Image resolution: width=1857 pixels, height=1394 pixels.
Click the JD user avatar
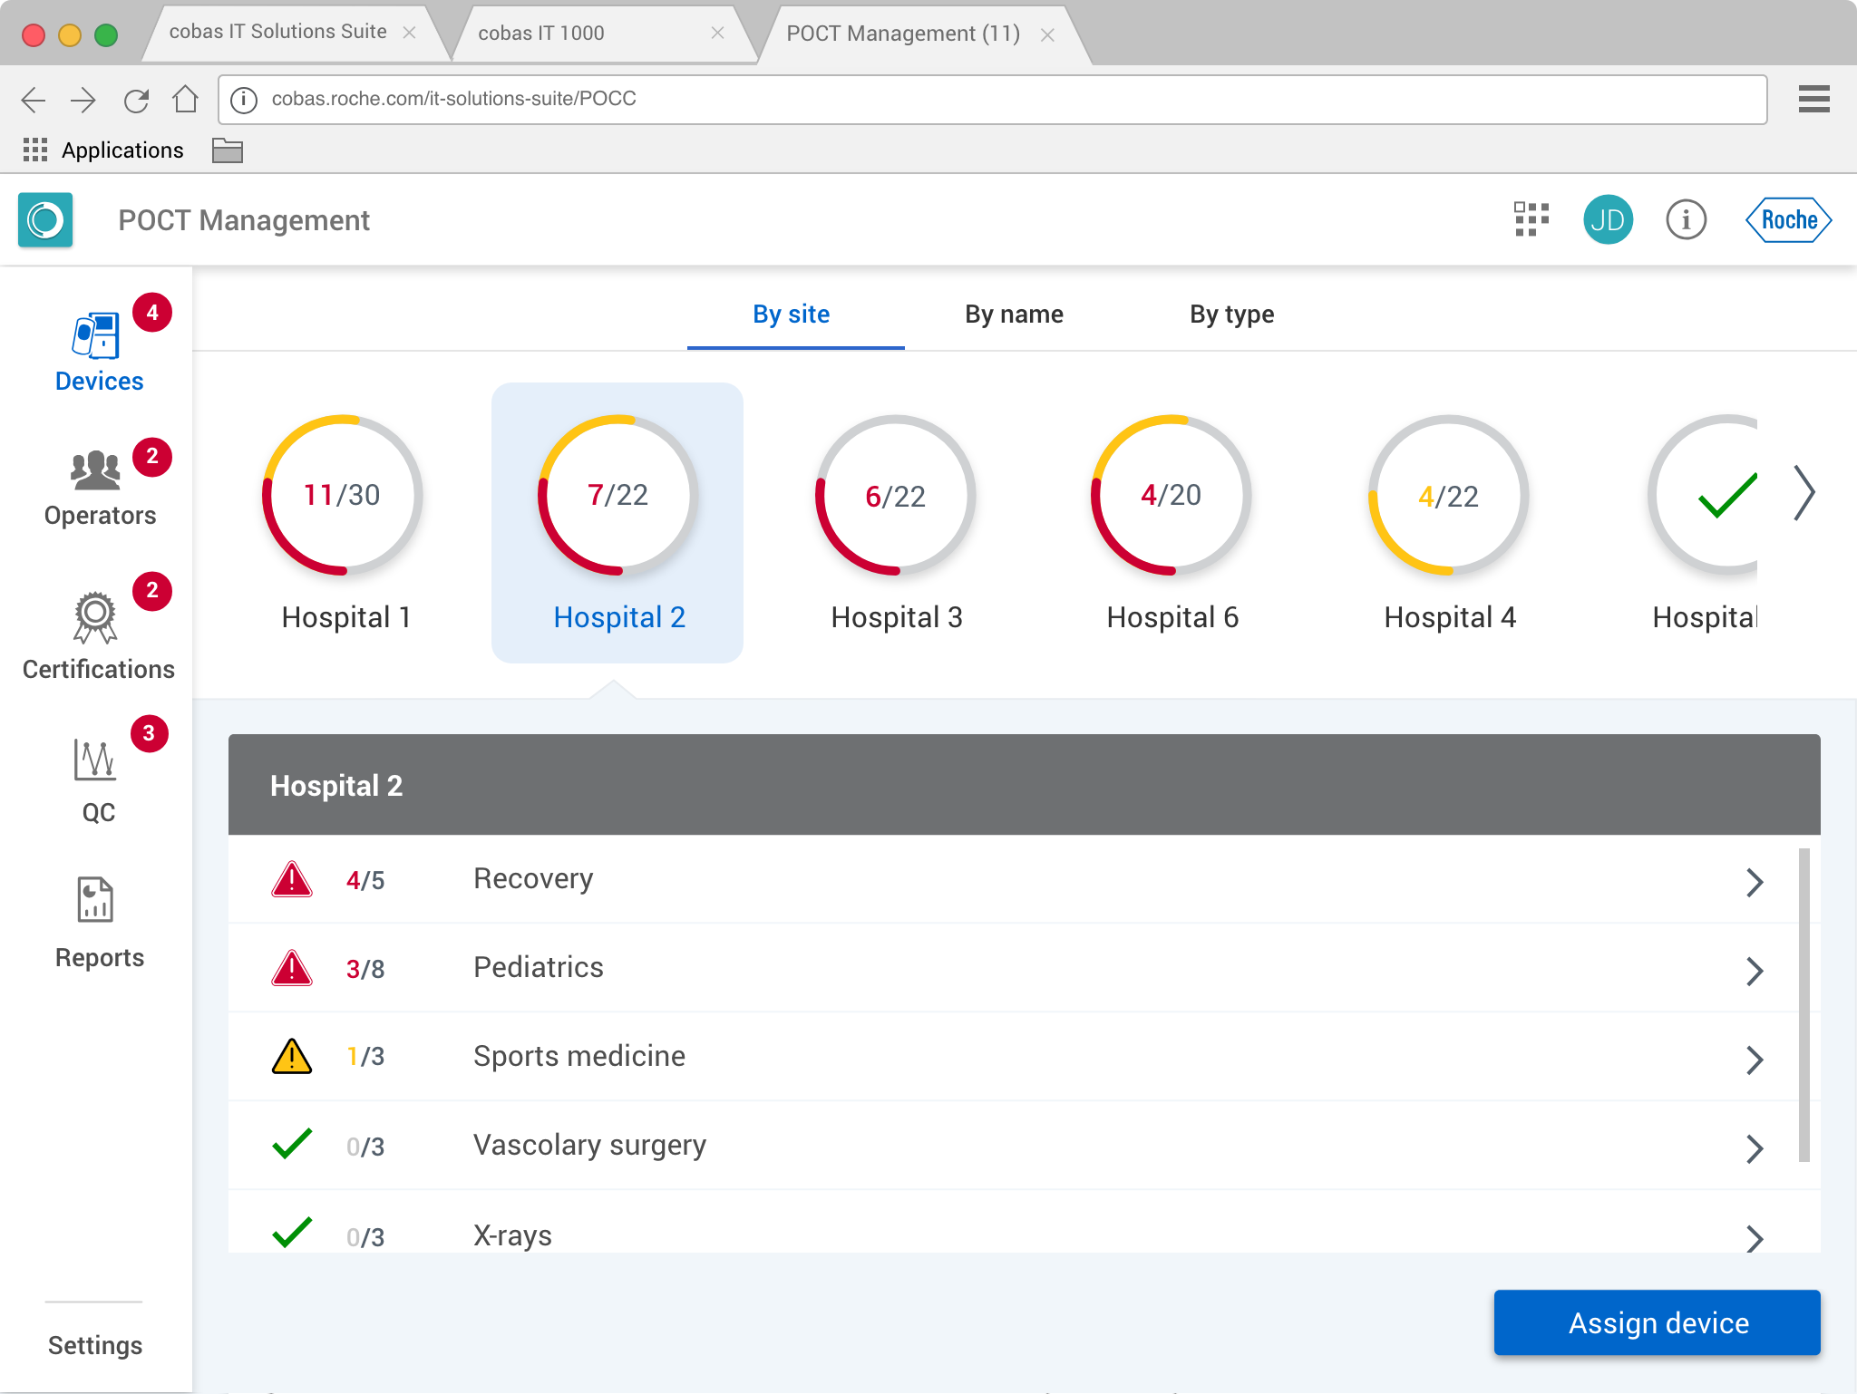1608,220
